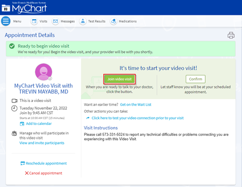The width and height of the screenshot is (242, 187).
Task: Click the green checkmark in ready banner
Action: [x=12, y=46]
